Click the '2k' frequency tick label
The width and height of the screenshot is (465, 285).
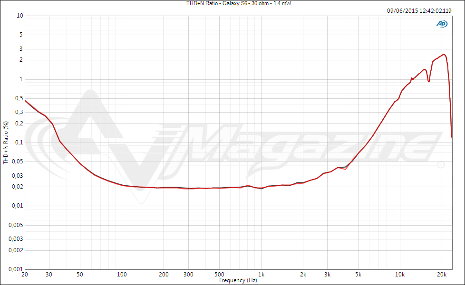coord(303,275)
